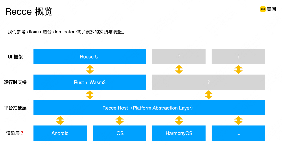Select the Android block
The image size is (282, 145).
click(60, 133)
